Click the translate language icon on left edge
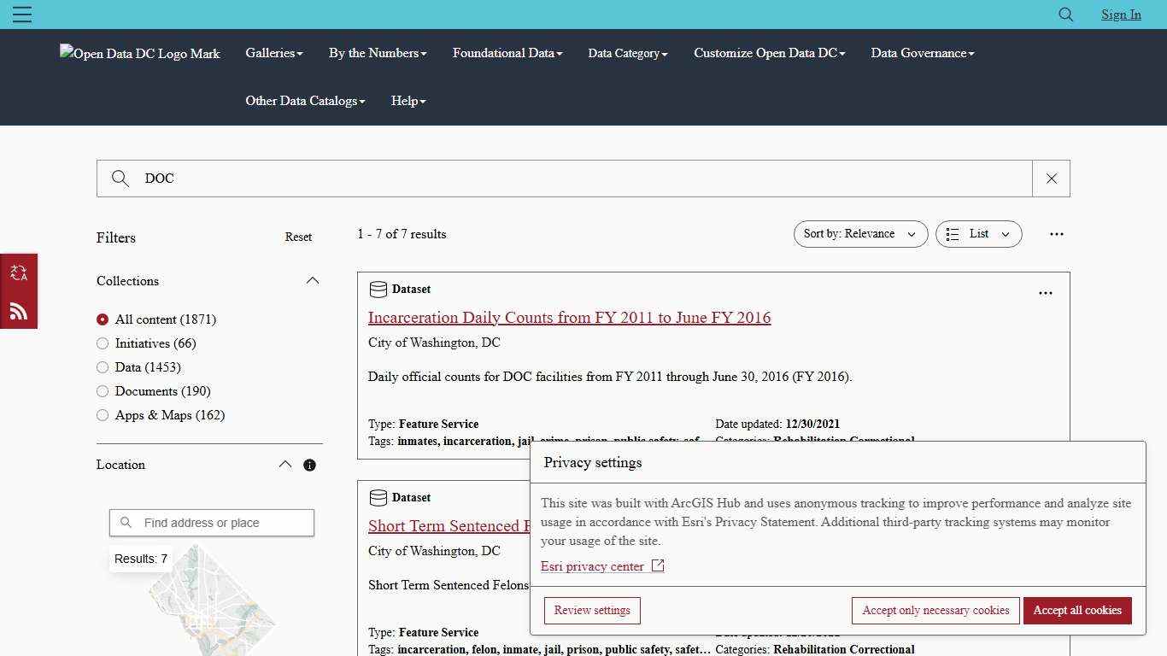 coord(19,273)
